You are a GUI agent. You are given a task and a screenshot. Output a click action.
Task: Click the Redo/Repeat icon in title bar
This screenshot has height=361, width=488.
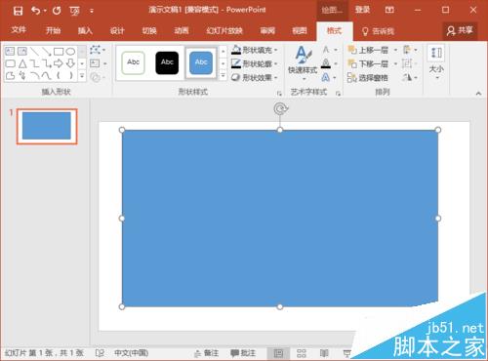[x=57, y=11]
